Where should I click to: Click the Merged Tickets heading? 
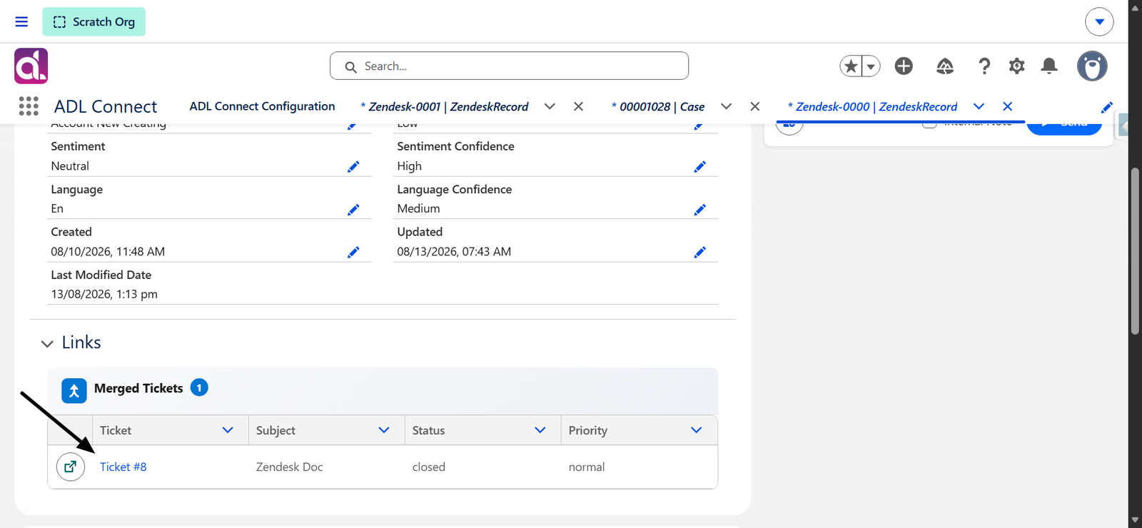pos(138,388)
